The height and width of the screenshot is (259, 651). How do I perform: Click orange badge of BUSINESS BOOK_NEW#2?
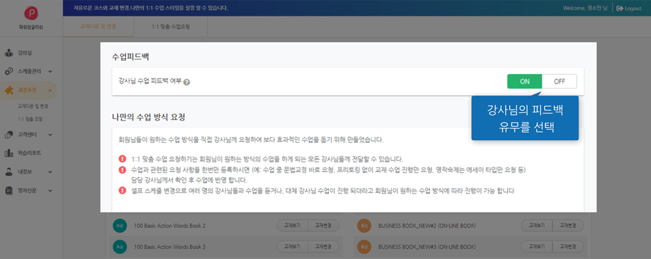pos(364,226)
